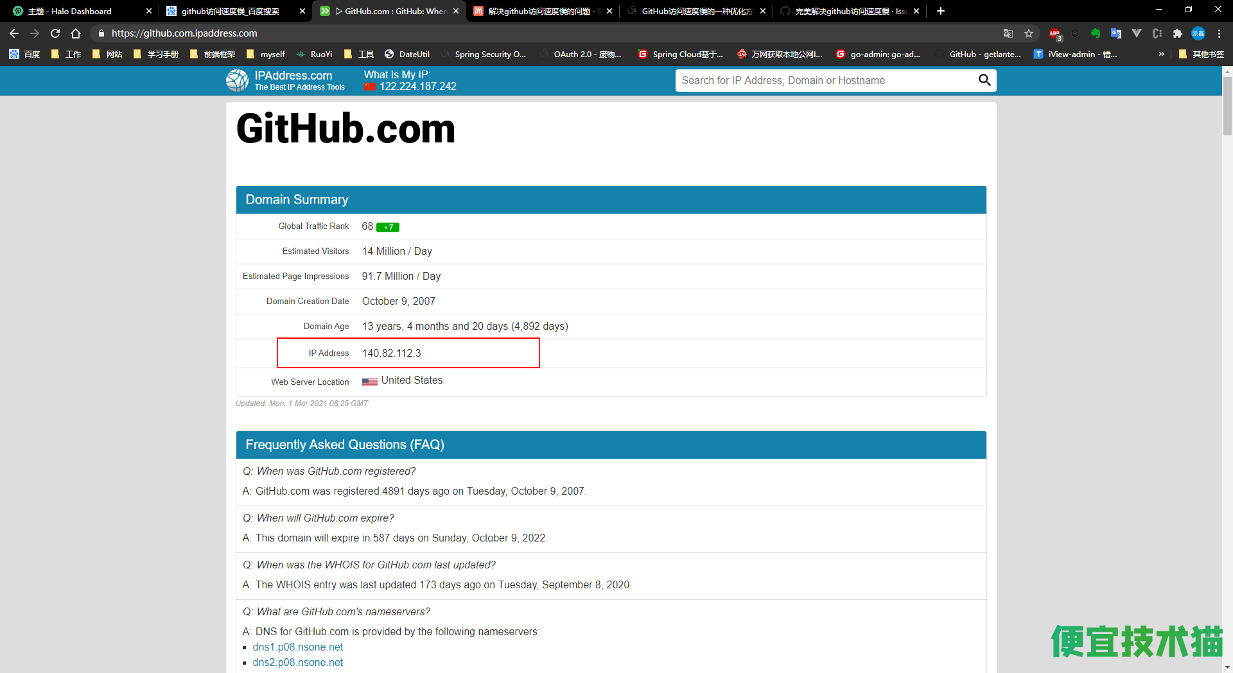Toggle the bookmark star for this page
Viewport: 1233px width, 673px height.
tap(1029, 33)
